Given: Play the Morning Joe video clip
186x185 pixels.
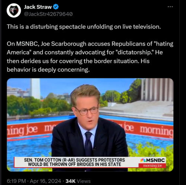Looking at the screenshot, I should 90,125.
